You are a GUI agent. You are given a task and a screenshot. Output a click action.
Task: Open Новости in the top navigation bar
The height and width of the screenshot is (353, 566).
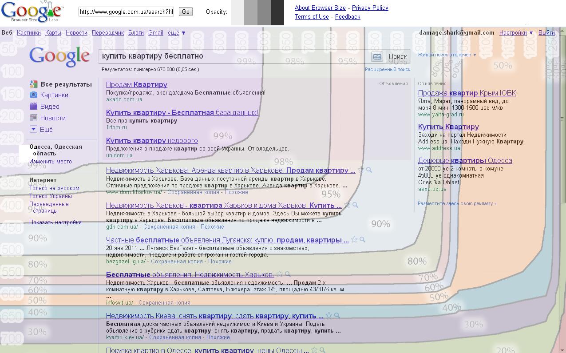click(76, 33)
